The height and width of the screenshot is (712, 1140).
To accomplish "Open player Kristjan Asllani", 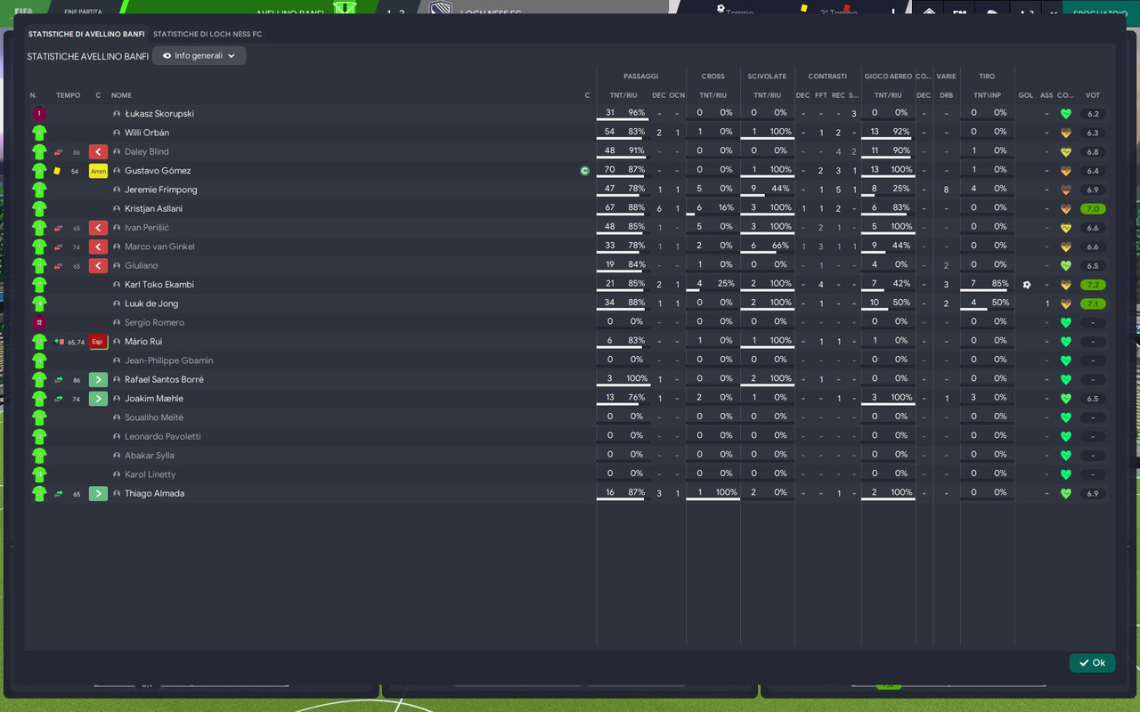I will [153, 209].
